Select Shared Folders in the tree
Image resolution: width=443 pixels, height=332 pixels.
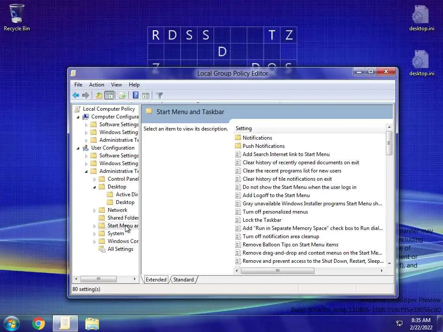123,218
